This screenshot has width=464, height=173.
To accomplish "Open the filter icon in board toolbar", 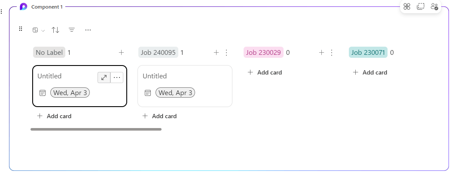I will coord(72,30).
